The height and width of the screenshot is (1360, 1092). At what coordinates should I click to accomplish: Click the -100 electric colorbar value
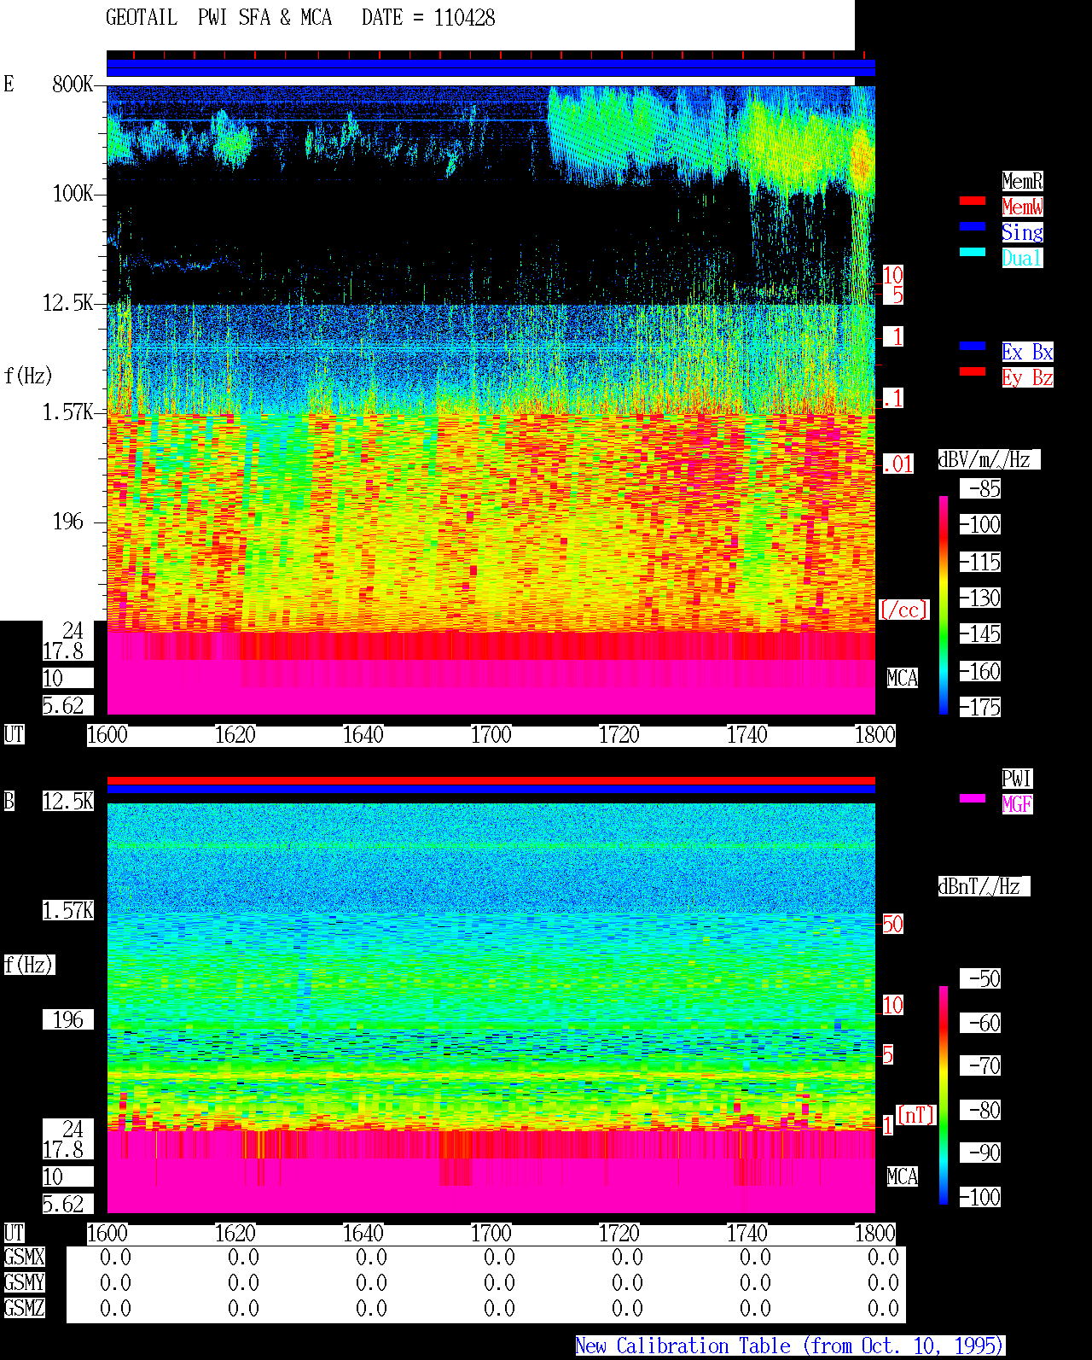pos(981,524)
